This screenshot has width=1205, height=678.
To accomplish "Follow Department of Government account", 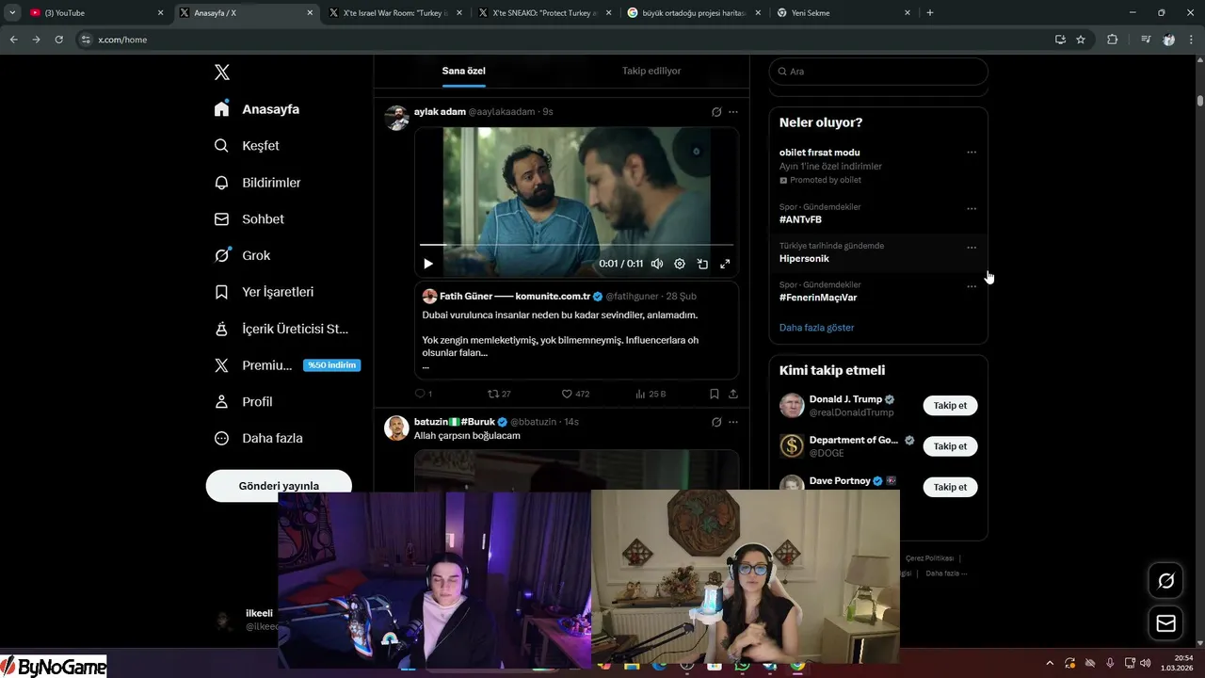I will (x=950, y=446).
